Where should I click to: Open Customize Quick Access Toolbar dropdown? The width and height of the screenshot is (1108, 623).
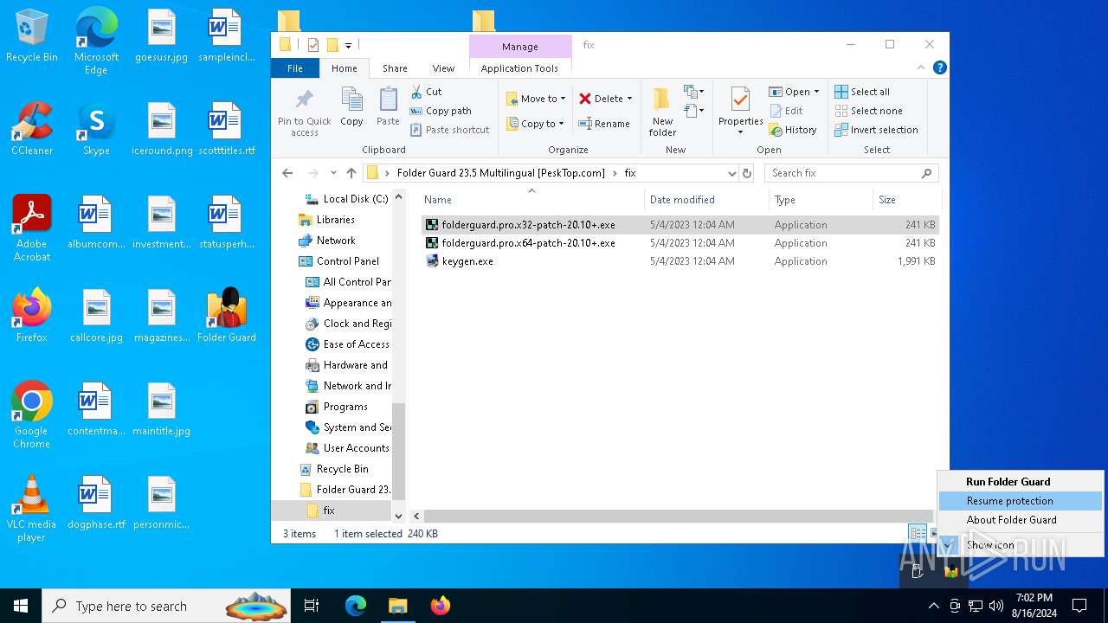tap(348, 45)
